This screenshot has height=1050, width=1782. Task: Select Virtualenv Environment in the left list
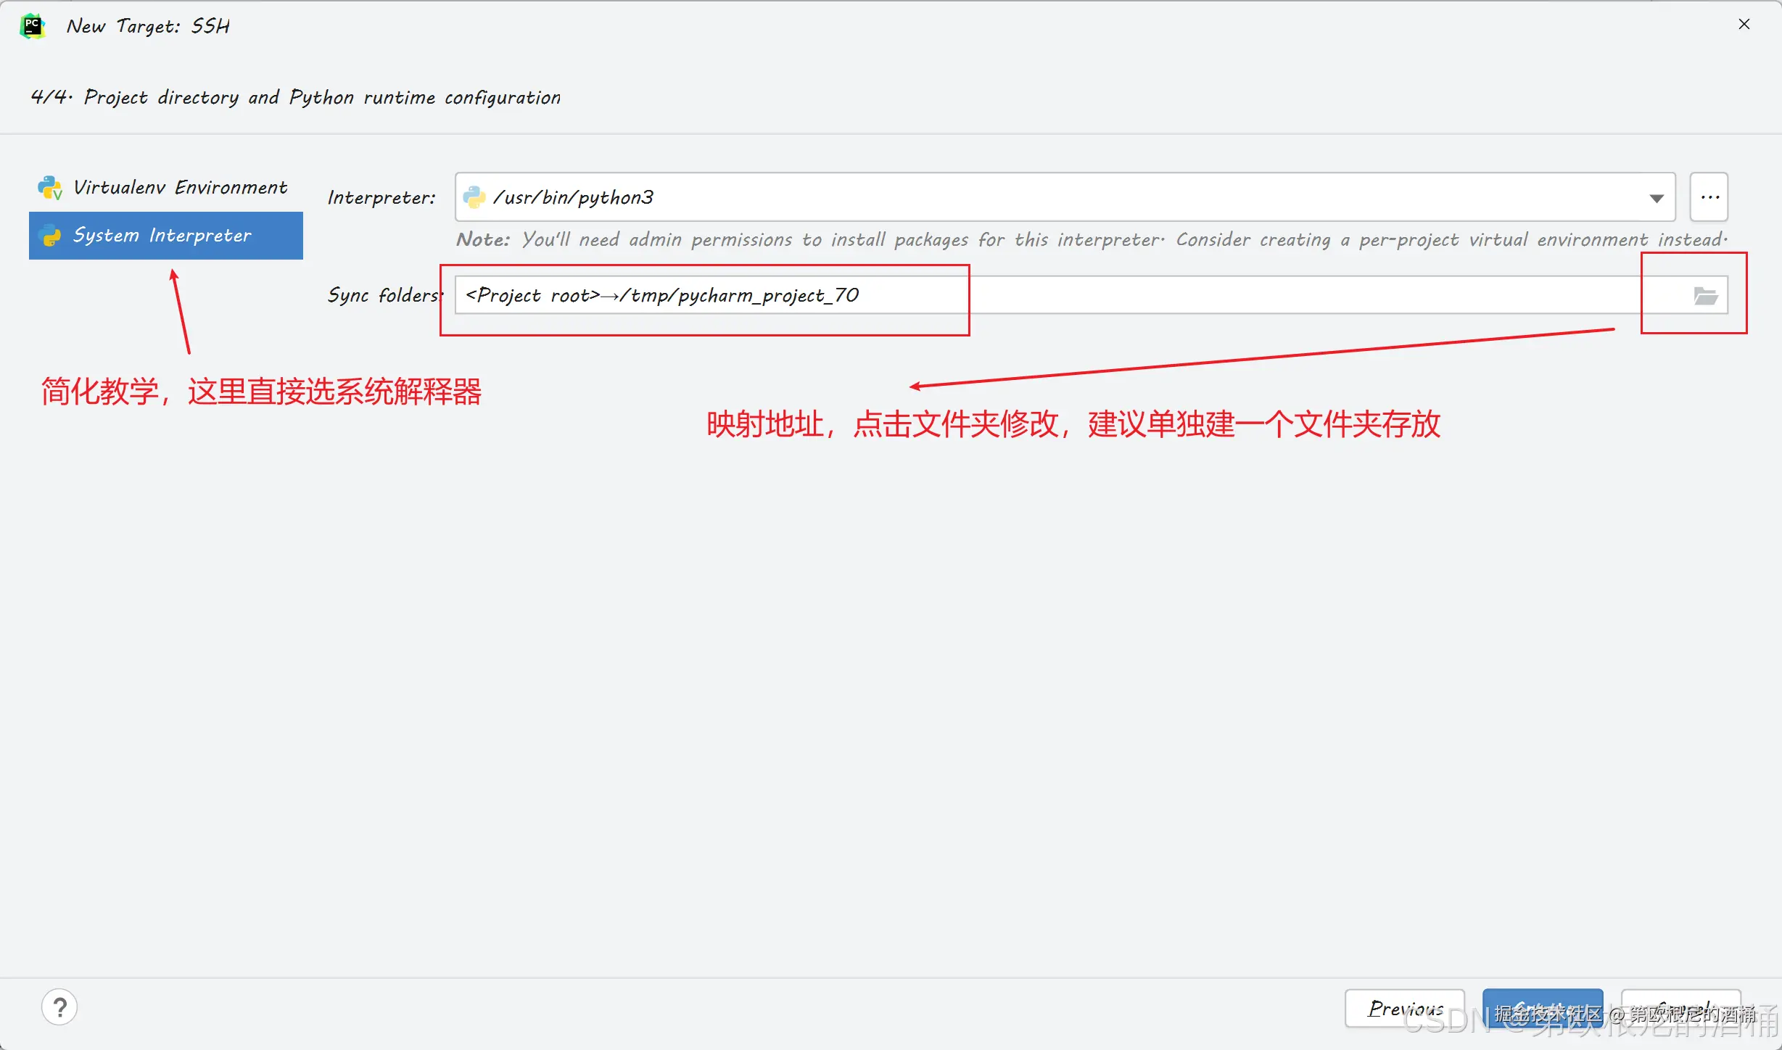180,188
